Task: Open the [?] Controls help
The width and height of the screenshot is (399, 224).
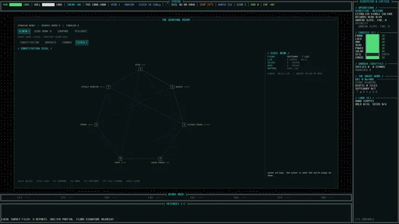Action: [x=365, y=219]
